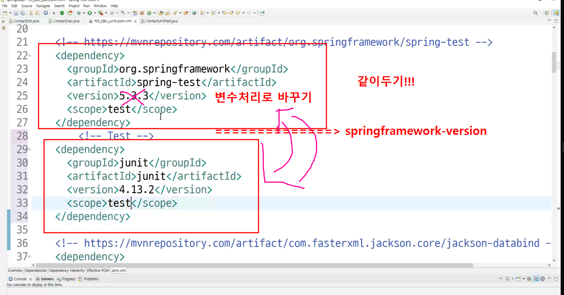This screenshot has height=295, width=564.
Task: Open the File menu
Action: [x=4, y=6]
